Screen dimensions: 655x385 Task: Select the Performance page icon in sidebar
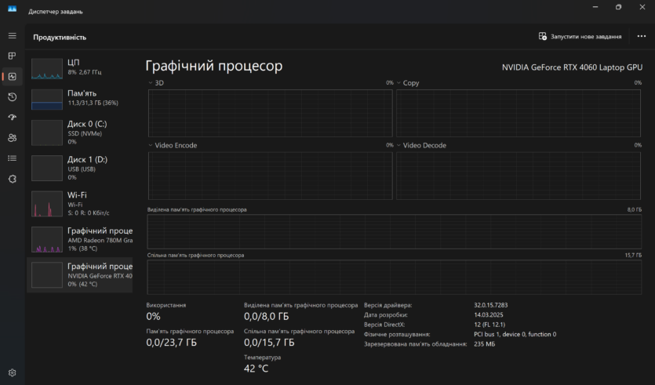pos(12,77)
